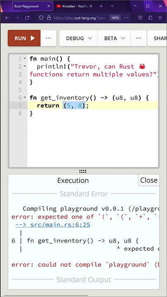Click the 160% zoom level indicator
Viewport: 167px width, 297px height.
point(115,18)
